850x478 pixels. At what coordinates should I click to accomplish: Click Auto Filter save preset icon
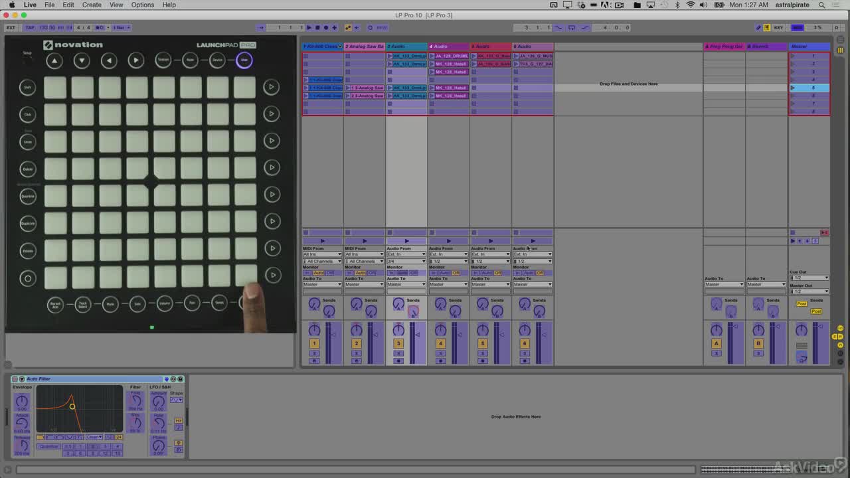click(x=181, y=379)
